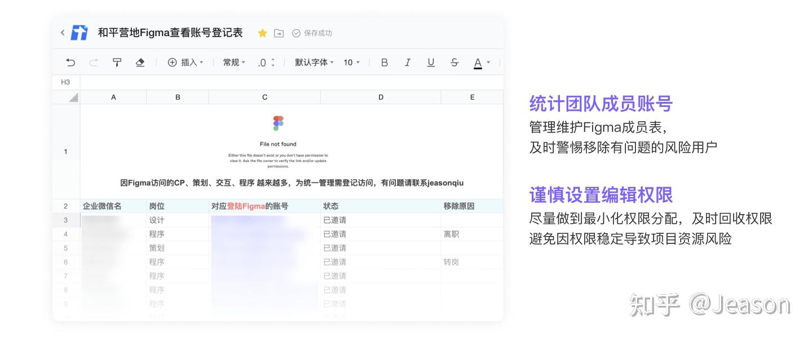Go back with the left chevron arrow
The height and width of the screenshot is (338, 812).
pos(63,33)
